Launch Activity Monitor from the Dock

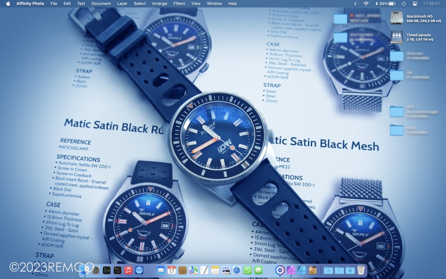coord(107,270)
